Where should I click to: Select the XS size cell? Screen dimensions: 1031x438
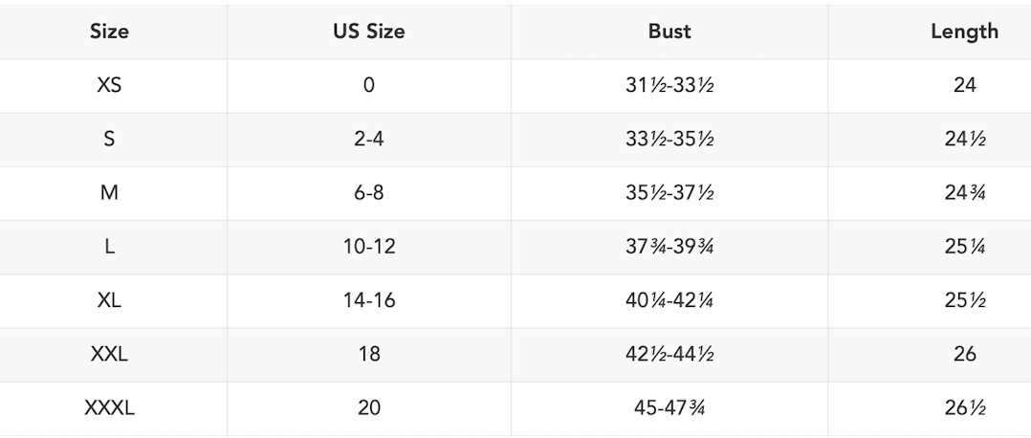tap(109, 85)
